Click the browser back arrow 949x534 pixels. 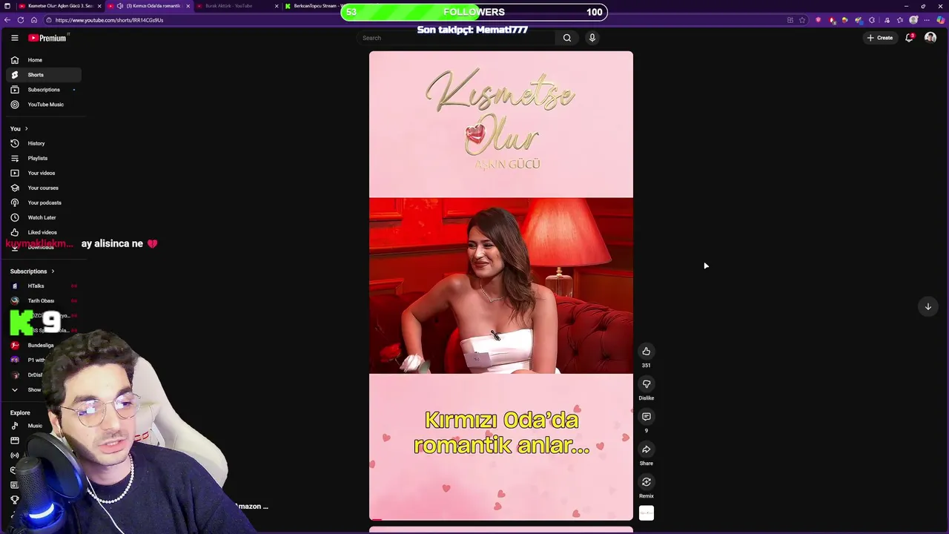coord(7,20)
